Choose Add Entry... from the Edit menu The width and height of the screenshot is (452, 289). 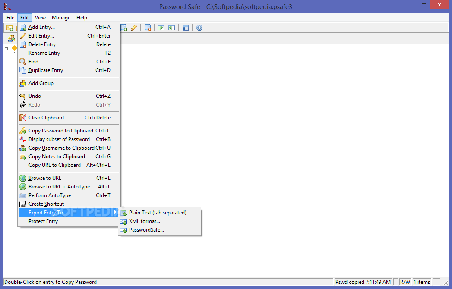pyautogui.click(x=69, y=27)
